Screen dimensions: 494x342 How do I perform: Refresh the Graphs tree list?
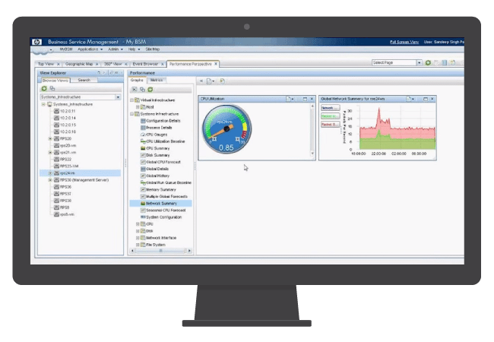(x=150, y=90)
